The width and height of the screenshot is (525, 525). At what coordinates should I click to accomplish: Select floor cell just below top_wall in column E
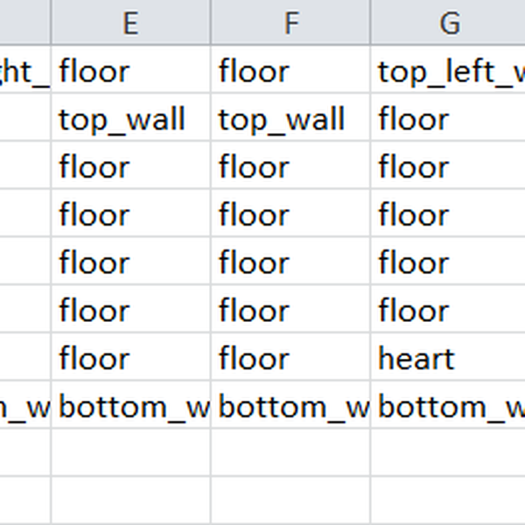pos(130,167)
